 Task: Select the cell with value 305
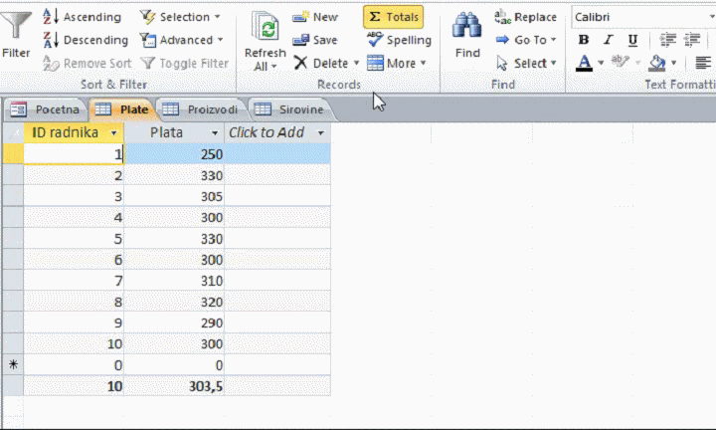(174, 197)
